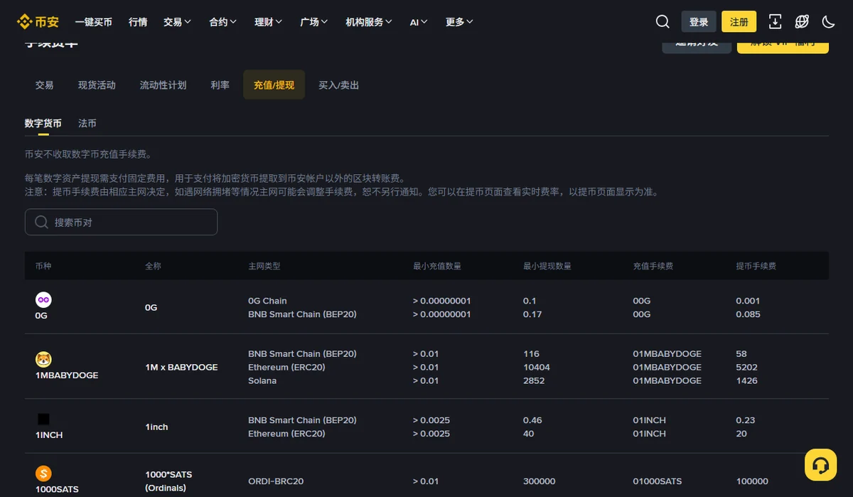Click the 最小提现数量 column header

coord(547,266)
